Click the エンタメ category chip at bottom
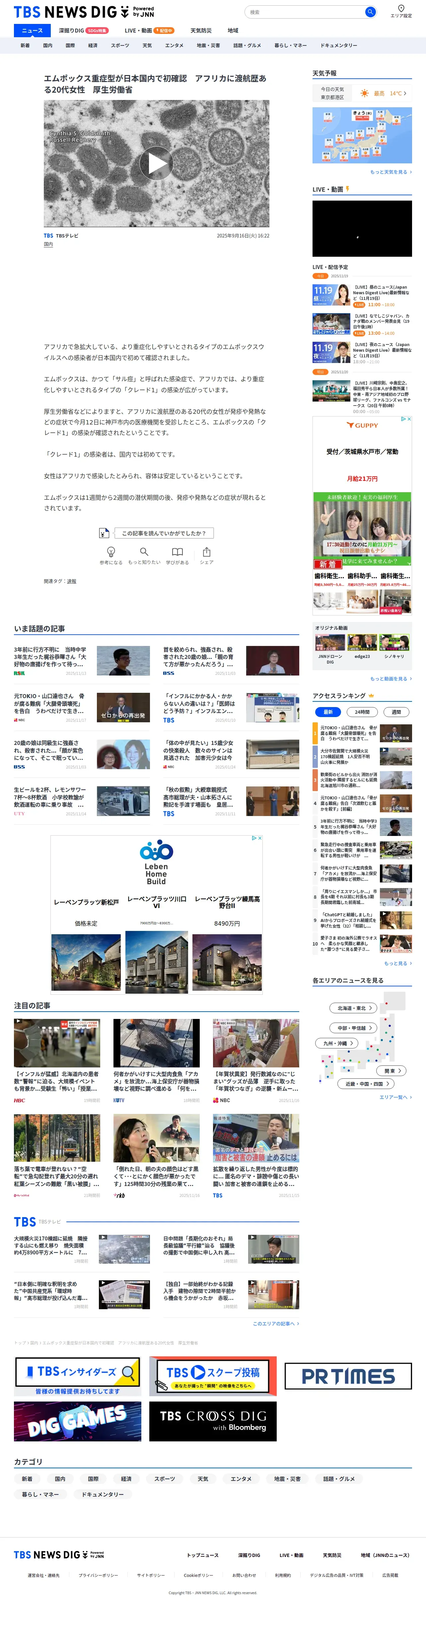 click(241, 1479)
